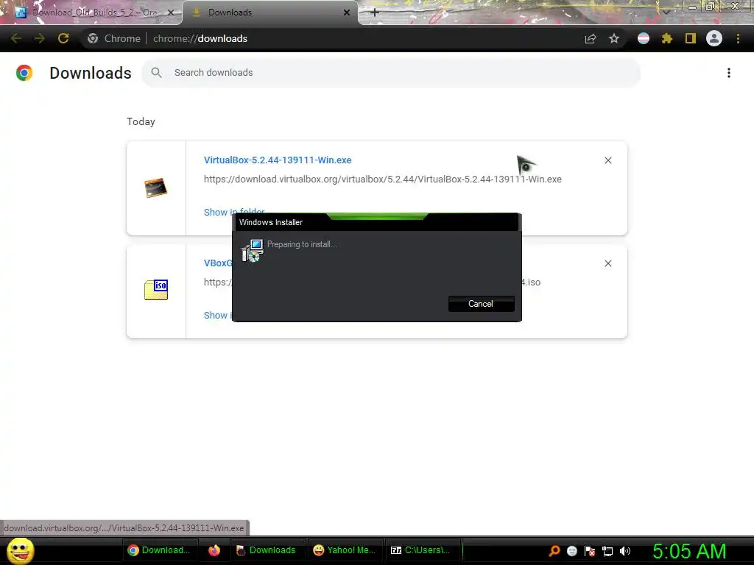This screenshot has width=754, height=565.
Task: Close the Downloads browser tab
Action: tap(347, 13)
